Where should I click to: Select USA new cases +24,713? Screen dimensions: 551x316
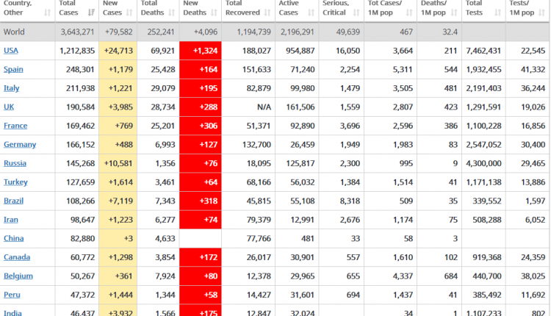click(118, 51)
